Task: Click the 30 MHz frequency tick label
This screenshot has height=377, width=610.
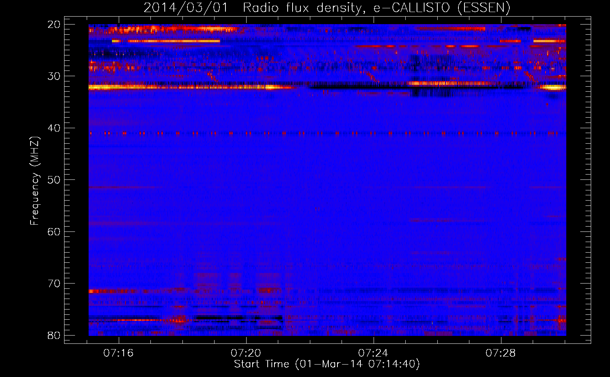Action: point(54,76)
